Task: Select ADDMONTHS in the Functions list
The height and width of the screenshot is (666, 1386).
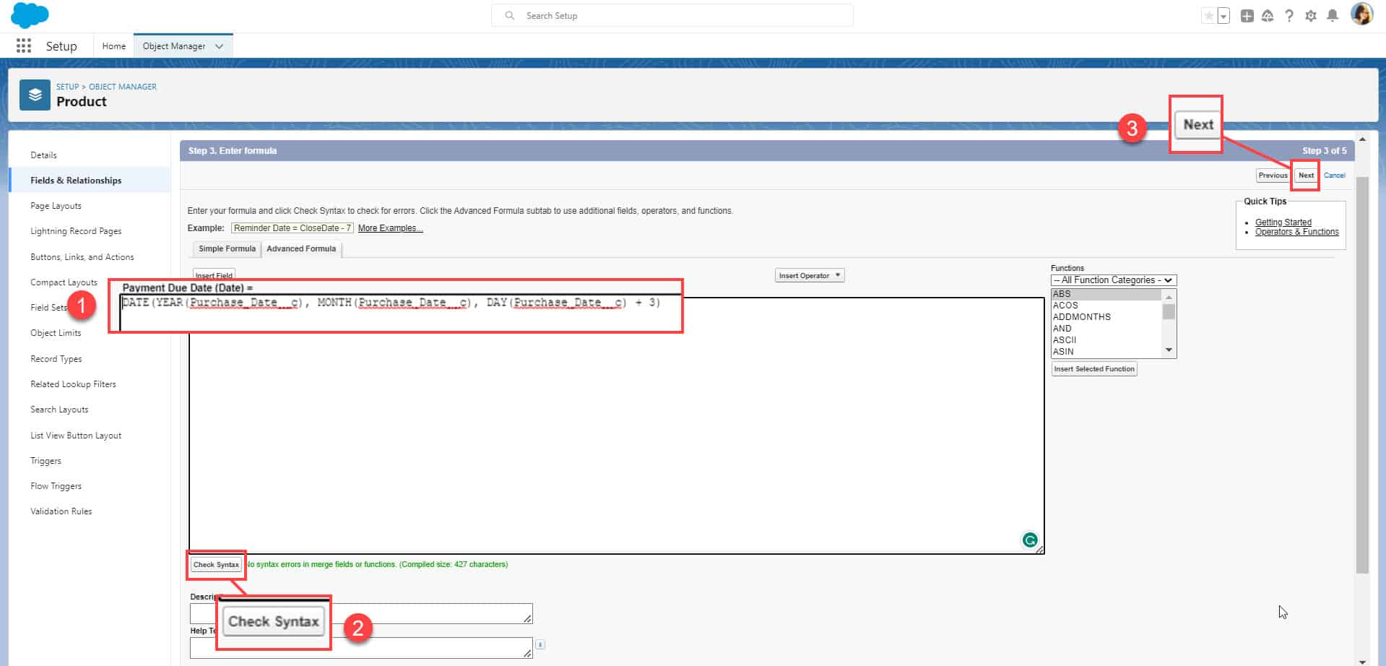Action: tap(1081, 316)
